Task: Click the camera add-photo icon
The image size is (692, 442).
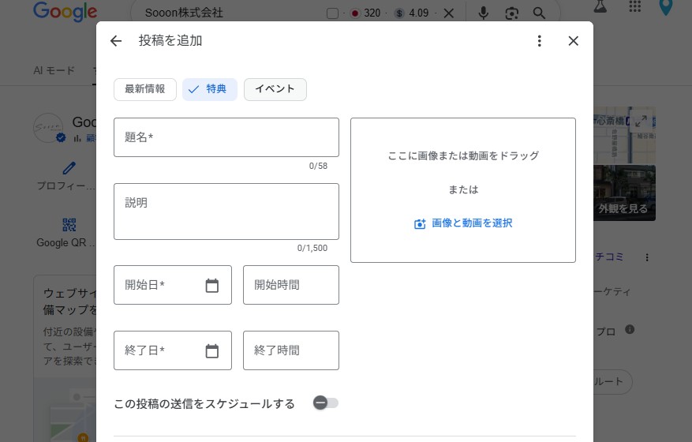Action: [420, 224]
